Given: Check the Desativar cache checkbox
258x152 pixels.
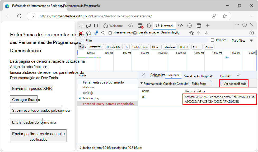Looking at the screenshot, I should click(x=135, y=33).
